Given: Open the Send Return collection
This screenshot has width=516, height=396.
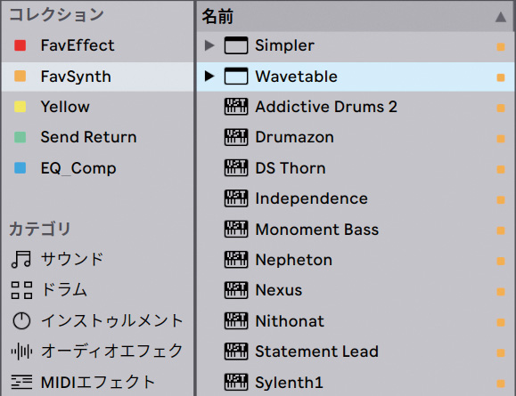Looking at the screenshot, I should (97, 137).
